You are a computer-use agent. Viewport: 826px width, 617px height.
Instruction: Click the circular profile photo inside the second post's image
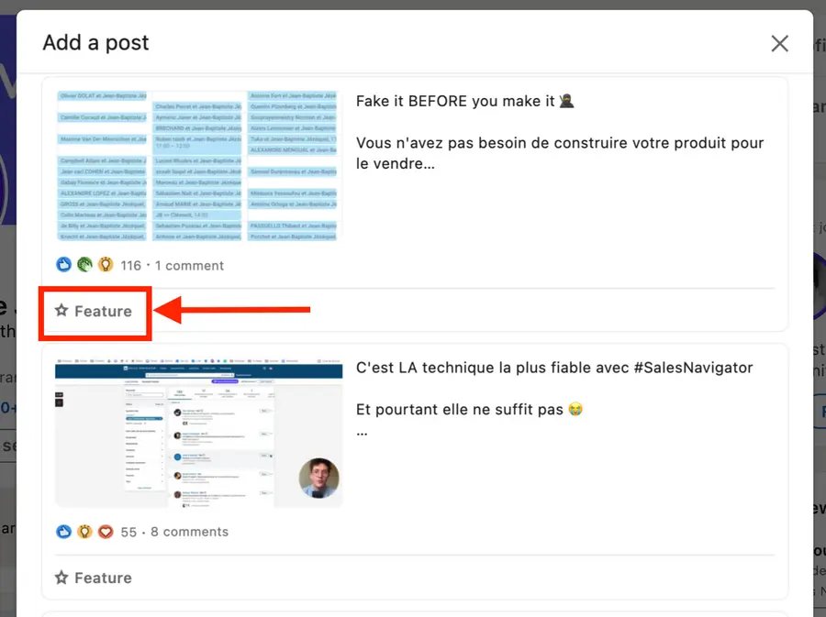pos(318,477)
